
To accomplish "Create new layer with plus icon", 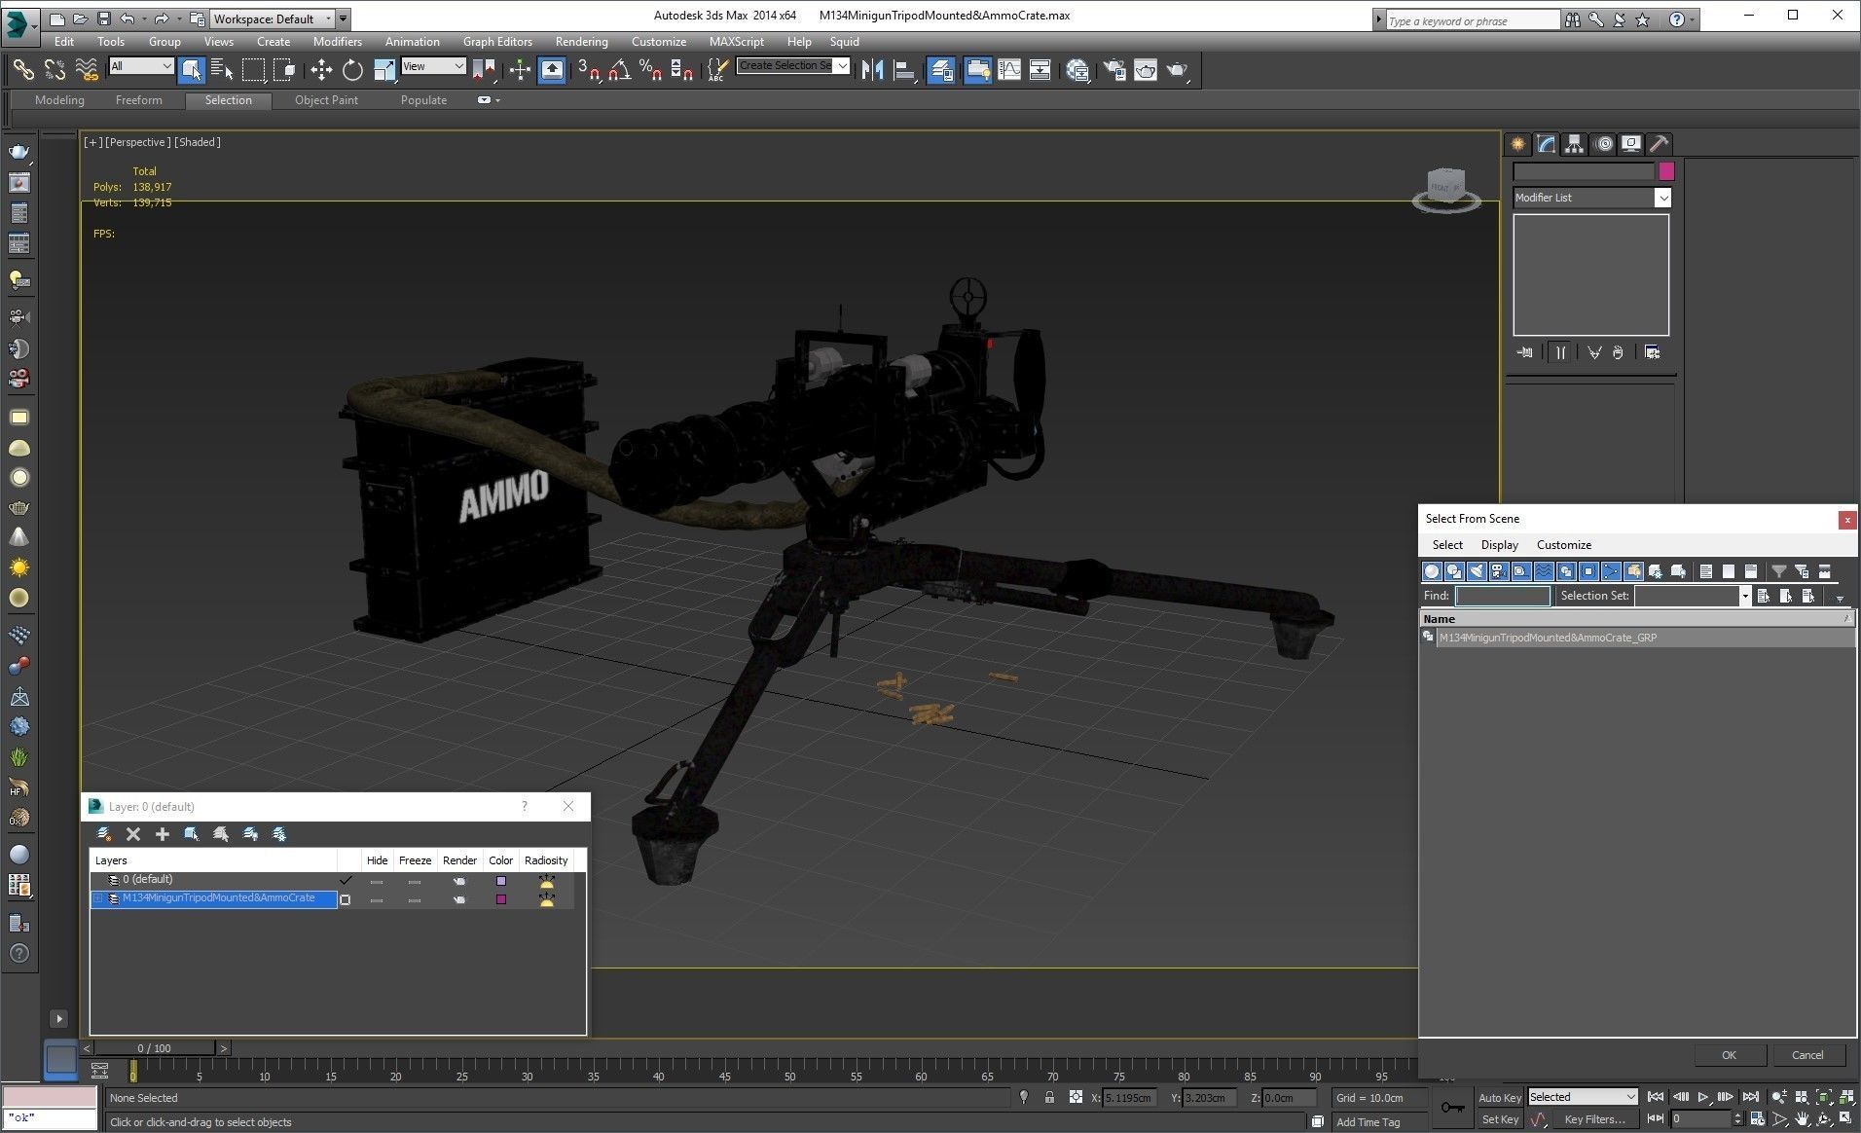I will tap(163, 834).
